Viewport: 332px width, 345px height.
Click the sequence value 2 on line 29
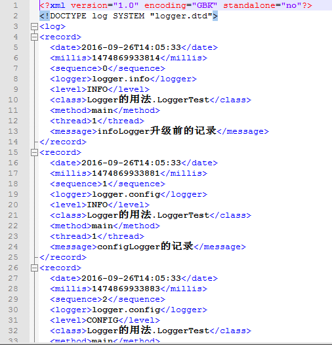tap(105, 299)
